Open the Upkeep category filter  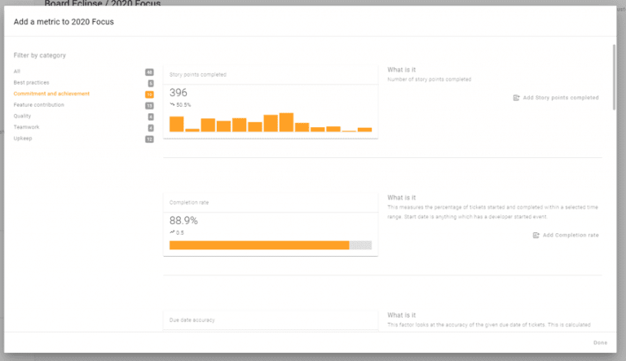click(23, 139)
